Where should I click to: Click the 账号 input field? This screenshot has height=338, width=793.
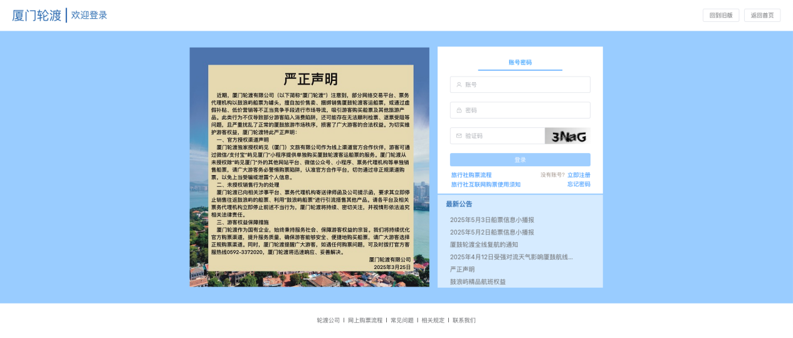520,85
